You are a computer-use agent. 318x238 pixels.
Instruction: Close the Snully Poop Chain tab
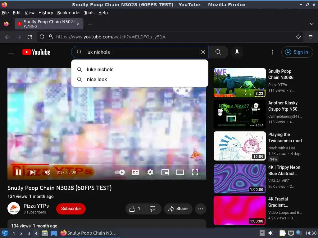coord(78,24)
